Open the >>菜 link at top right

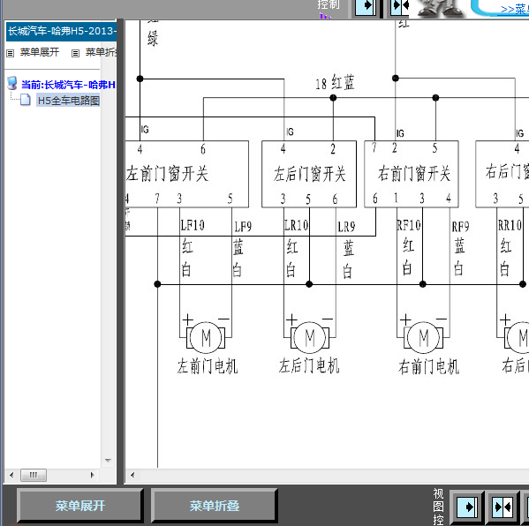coord(515,9)
